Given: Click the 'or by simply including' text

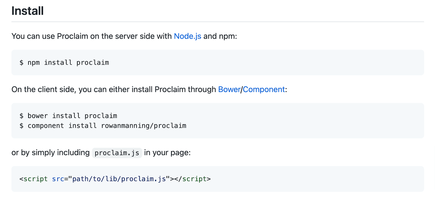Looking at the screenshot, I should tap(50, 153).
